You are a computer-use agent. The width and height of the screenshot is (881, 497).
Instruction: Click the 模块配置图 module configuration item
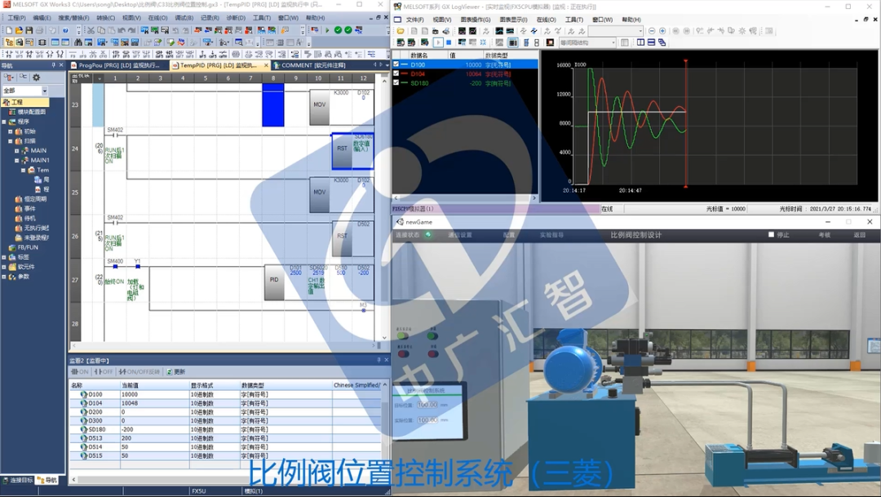[31, 112]
